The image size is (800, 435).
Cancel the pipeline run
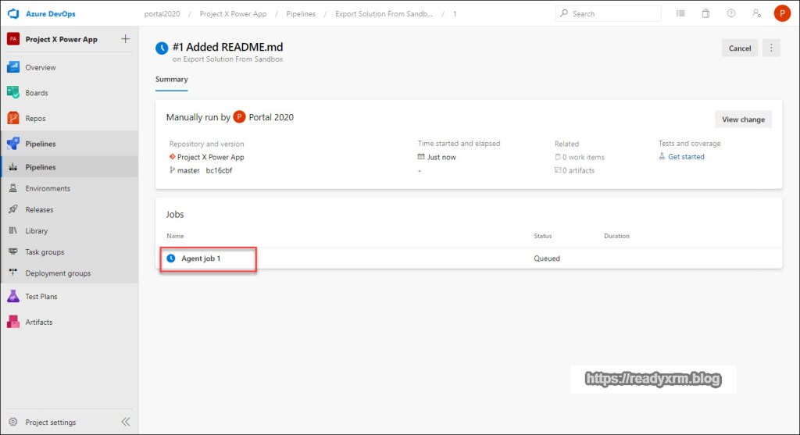click(x=739, y=48)
